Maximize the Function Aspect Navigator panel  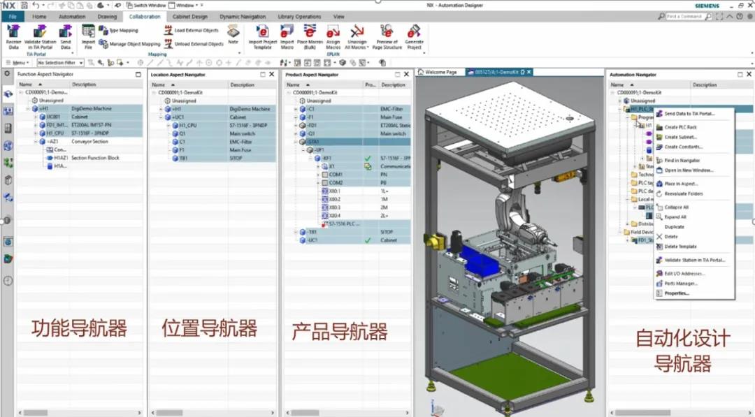point(138,75)
